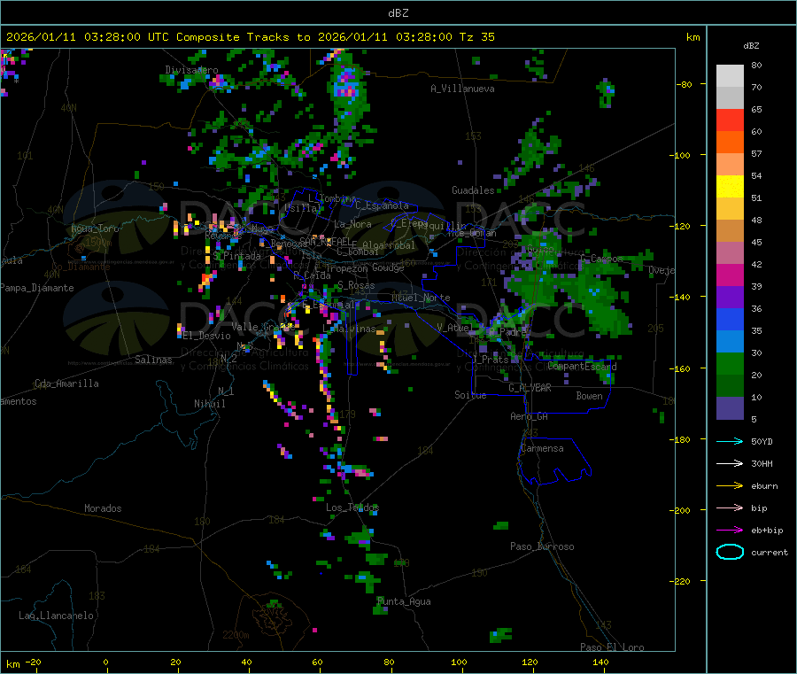Click the S_Rosas place label
The height and width of the screenshot is (674, 797).
click(356, 285)
